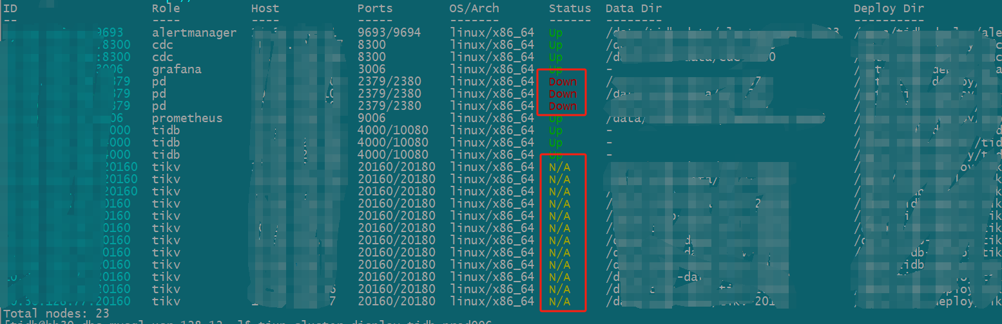Click the Status column header
The image size is (1002, 324).
click(570, 8)
